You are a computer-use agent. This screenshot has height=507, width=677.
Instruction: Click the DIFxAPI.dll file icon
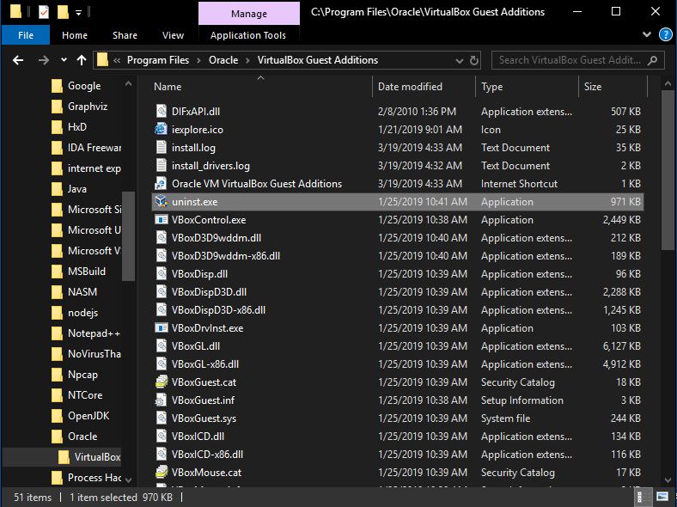click(161, 112)
